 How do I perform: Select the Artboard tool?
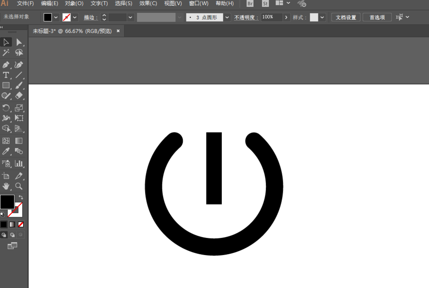6,176
